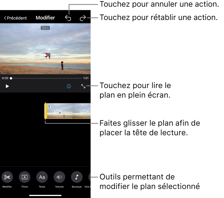The image size is (224, 198).
Task: Open the Texte Aa tool
Action: (x=42, y=177)
